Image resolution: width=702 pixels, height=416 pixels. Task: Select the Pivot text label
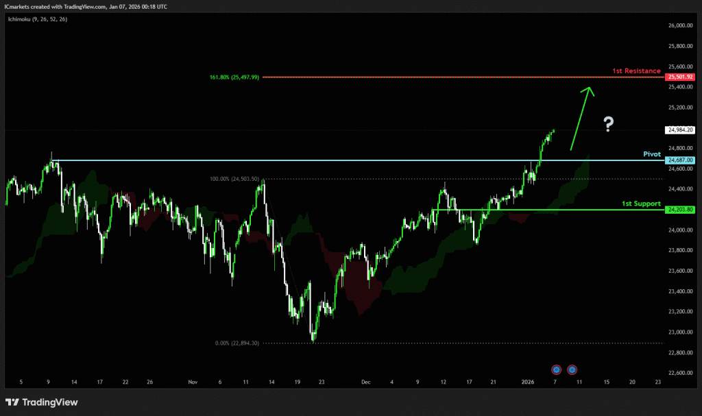pos(651,154)
